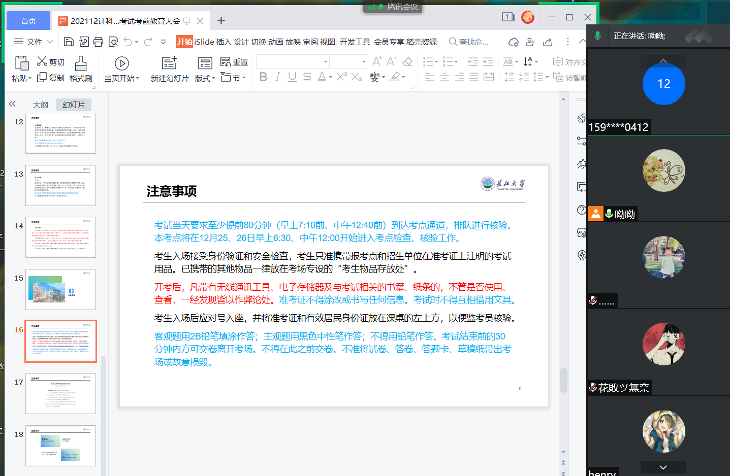Viewport: 730px width, 476px height.
Task: Toggle Bold formatting
Action: [x=263, y=77]
